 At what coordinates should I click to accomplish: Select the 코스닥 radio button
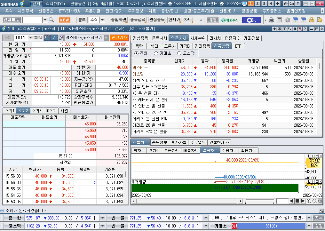[179, 53]
